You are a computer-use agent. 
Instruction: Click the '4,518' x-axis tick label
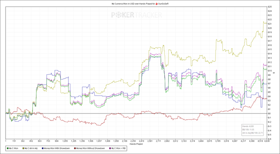(260, 141)
